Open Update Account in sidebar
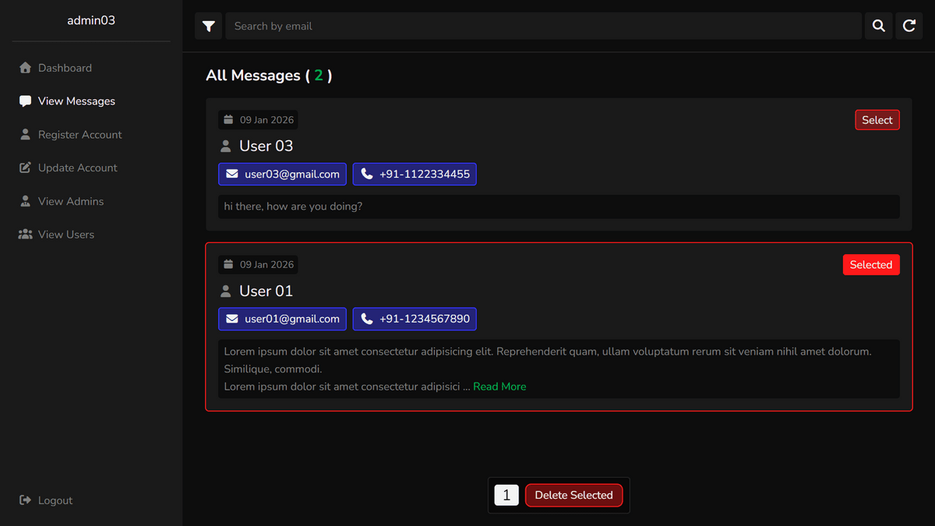 (77, 168)
